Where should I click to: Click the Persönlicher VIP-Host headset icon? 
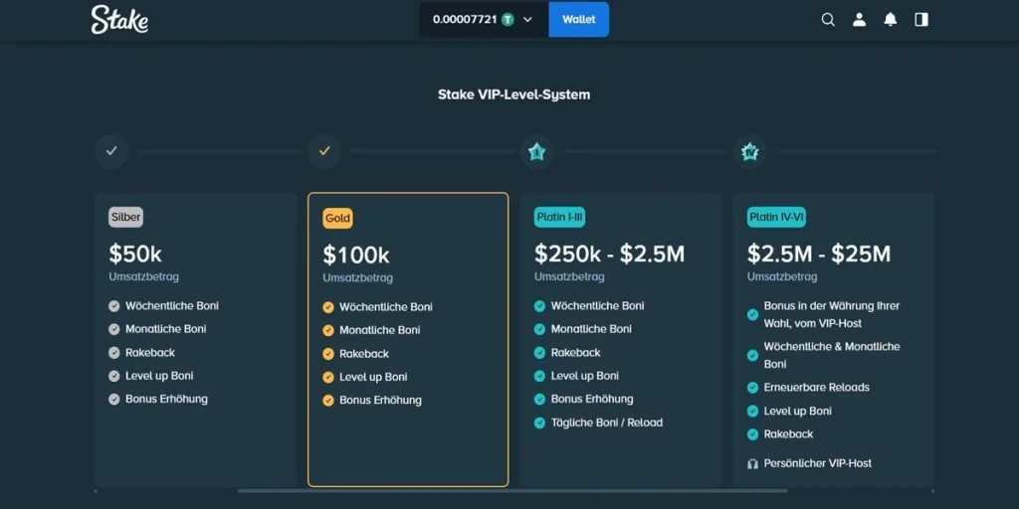click(752, 463)
